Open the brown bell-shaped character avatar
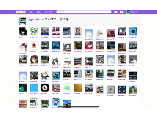Image resolution: width=157 pixels, height=118 pixels. 34,46
